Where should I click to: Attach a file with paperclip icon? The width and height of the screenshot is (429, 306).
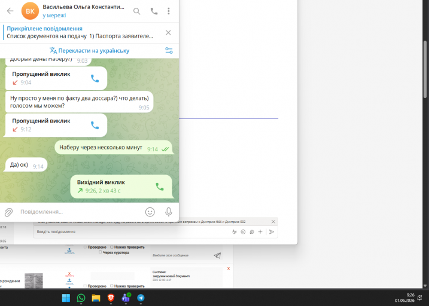(8, 212)
